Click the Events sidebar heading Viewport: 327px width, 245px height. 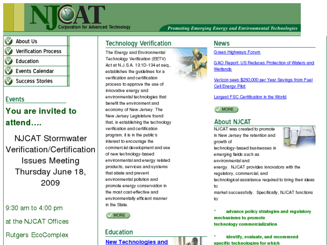point(15,99)
